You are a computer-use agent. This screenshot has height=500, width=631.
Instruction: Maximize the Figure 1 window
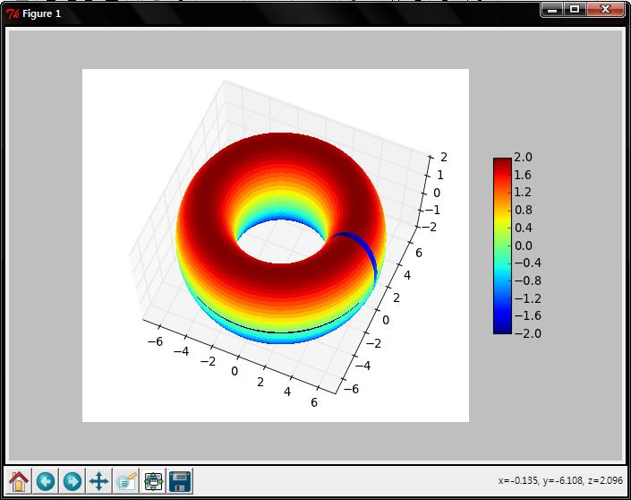click(575, 9)
